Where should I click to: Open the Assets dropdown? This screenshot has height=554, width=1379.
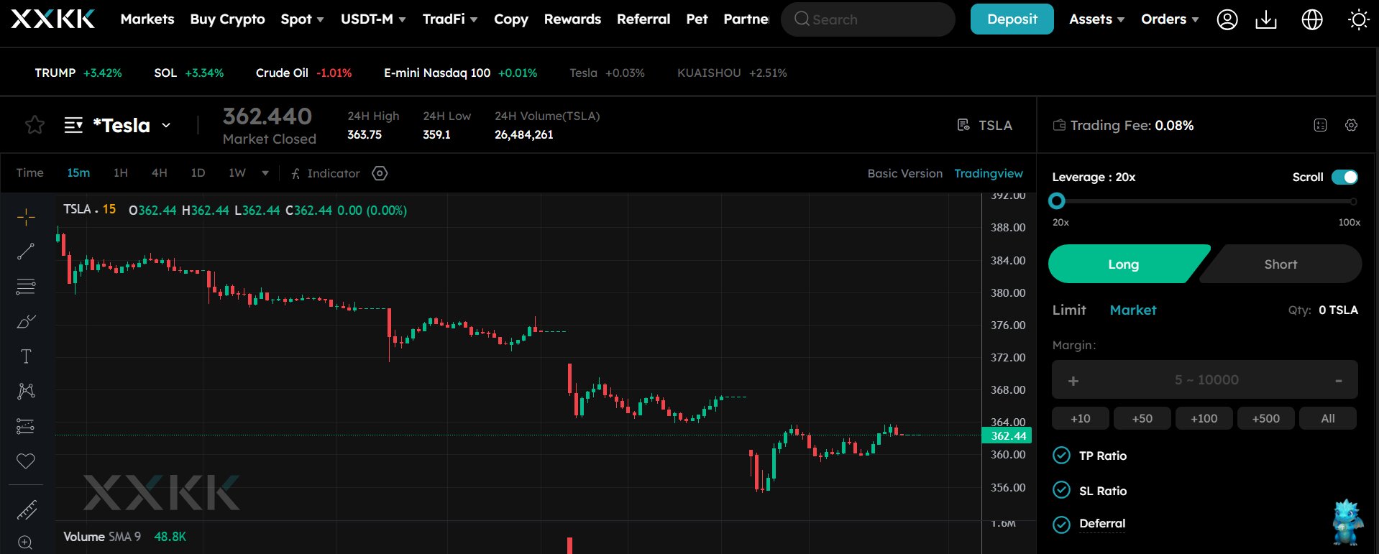tap(1096, 19)
